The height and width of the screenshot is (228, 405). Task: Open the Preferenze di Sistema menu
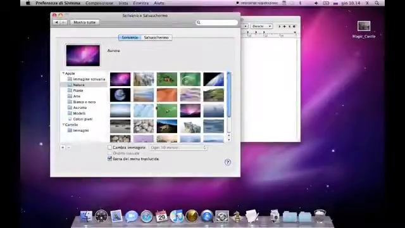(58, 3)
